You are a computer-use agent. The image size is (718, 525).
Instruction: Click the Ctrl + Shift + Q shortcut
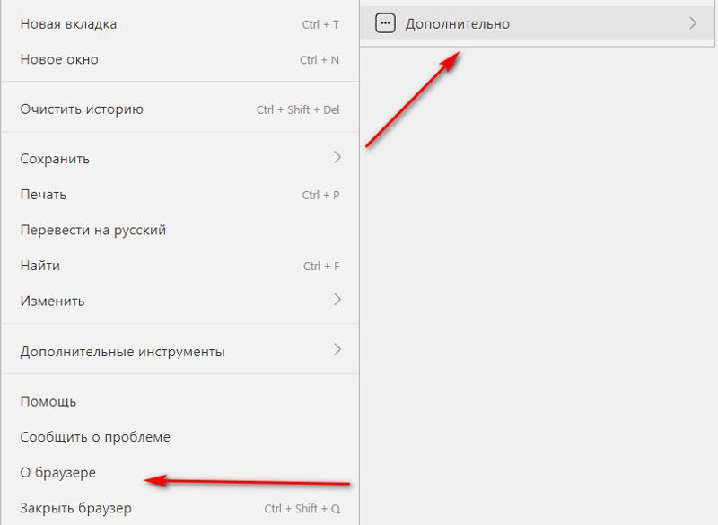click(302, 509)
